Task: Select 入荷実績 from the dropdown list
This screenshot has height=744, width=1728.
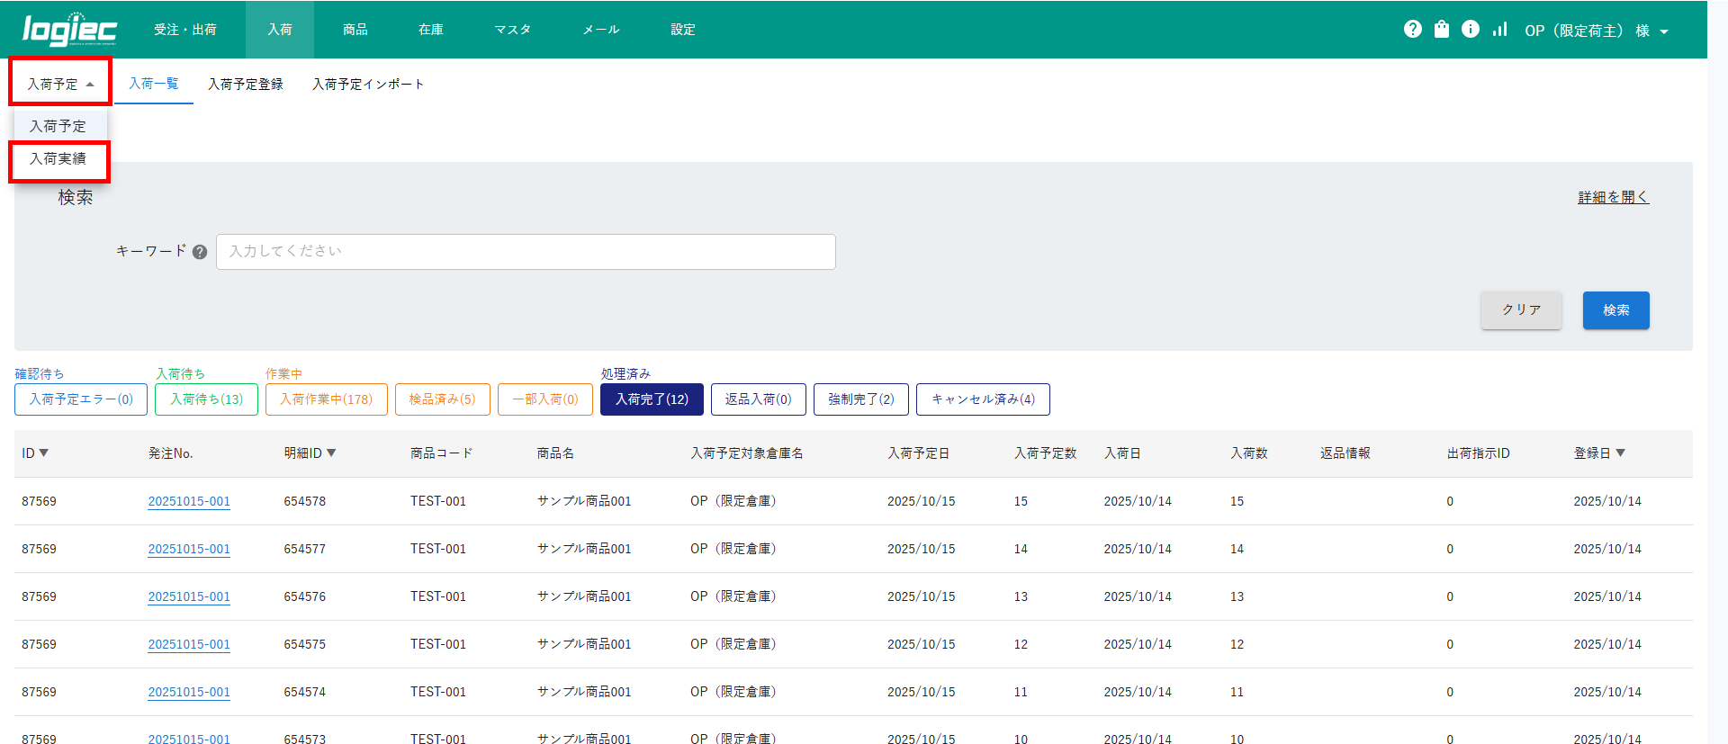Action: (58, 159)
